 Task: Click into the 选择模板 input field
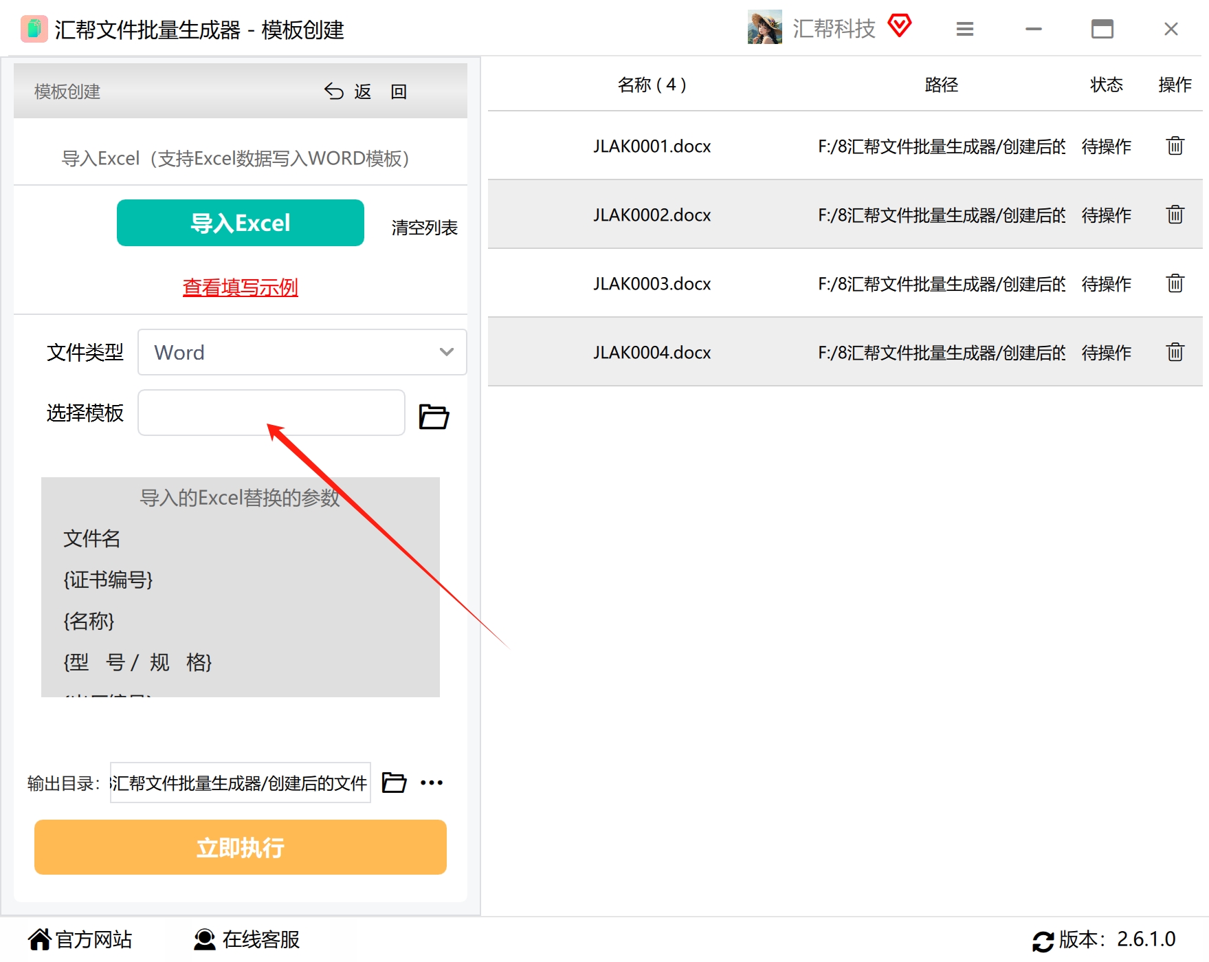[271, 413]
